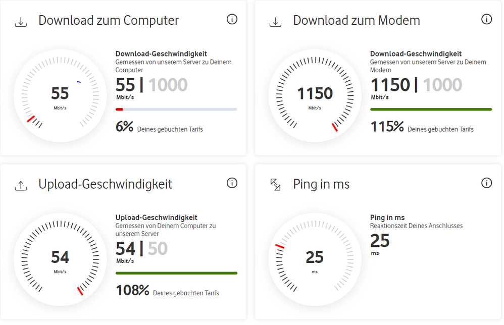Open the info icon on Ping in ms card

(487, 183)
